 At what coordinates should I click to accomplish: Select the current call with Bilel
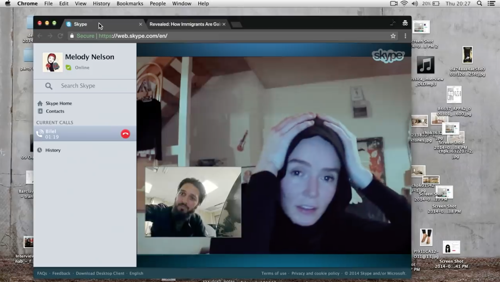tap(85, 134)
